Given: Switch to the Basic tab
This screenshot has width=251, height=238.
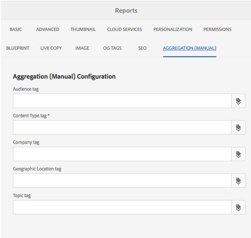Looking at the screenshot, I should tap(16, 29).
